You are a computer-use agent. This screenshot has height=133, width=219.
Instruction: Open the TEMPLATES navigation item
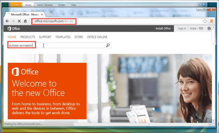(x=63, y=37)
